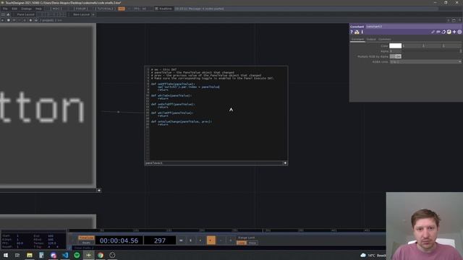Switch to the Constant parameter page tab

click(x=357, y=39)
